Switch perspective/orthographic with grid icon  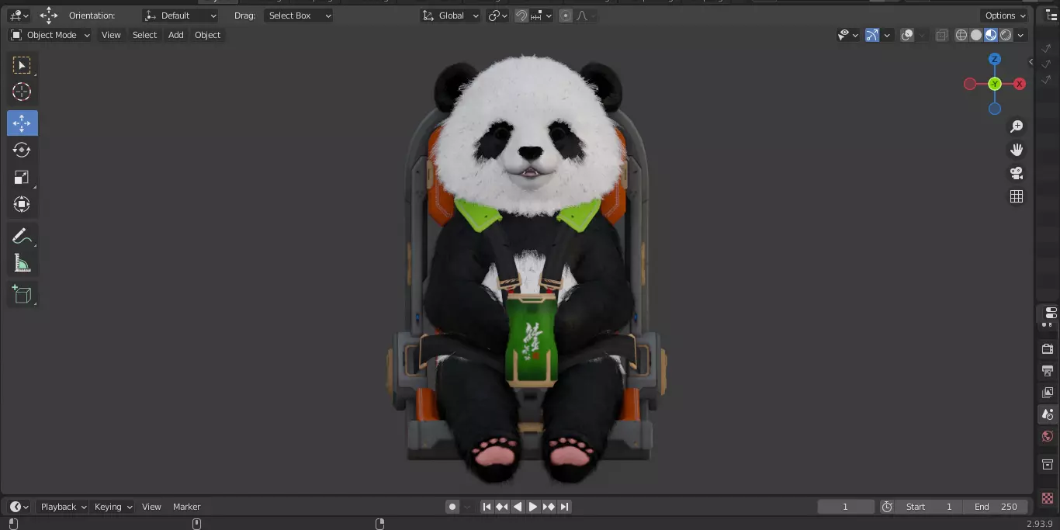tap(1017, 196)
